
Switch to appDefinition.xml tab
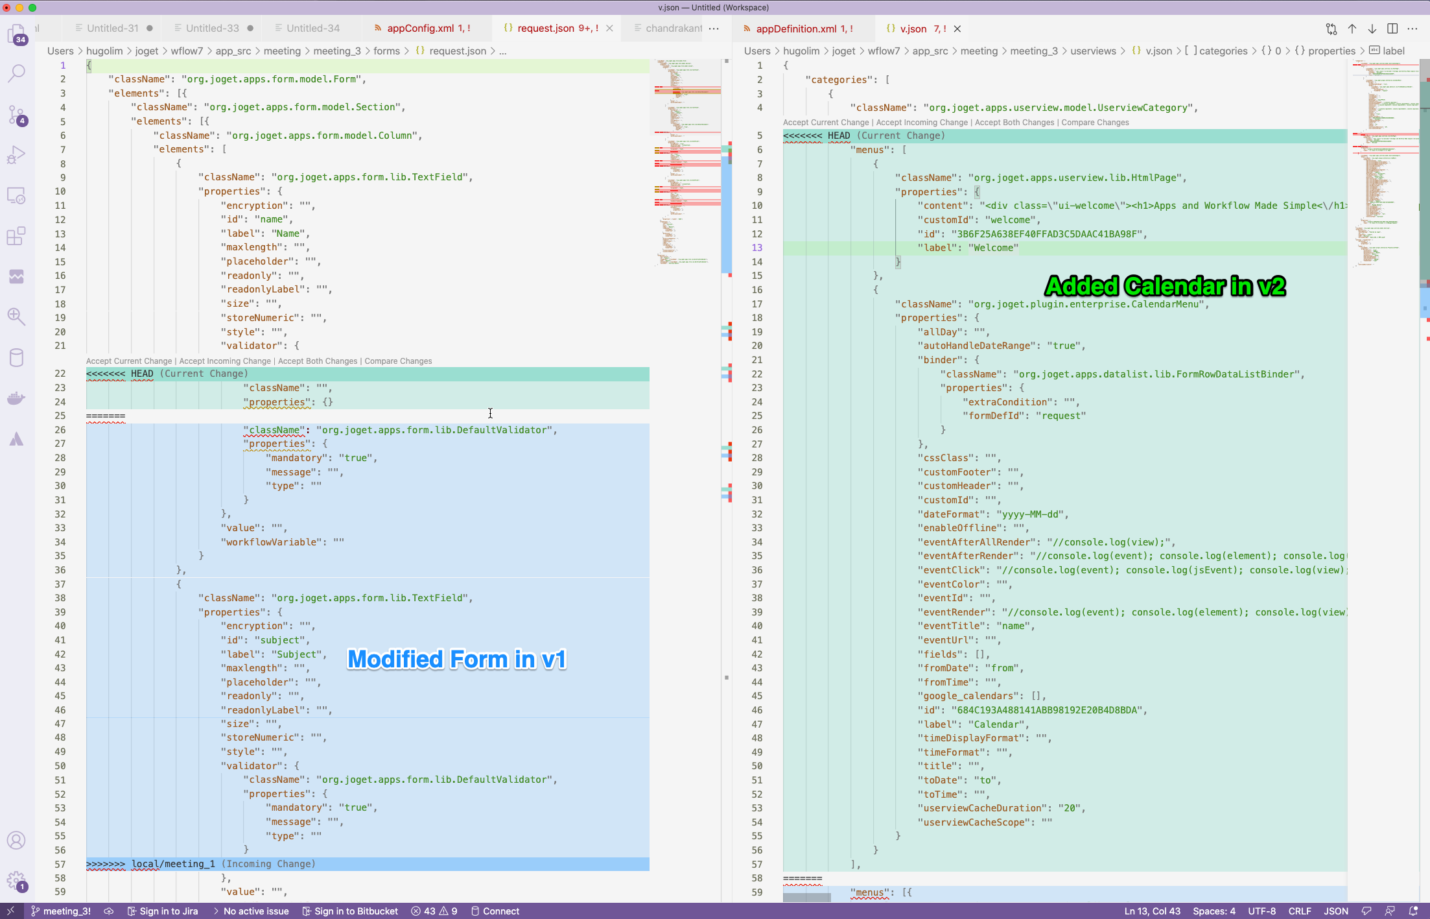pos(796,29)
